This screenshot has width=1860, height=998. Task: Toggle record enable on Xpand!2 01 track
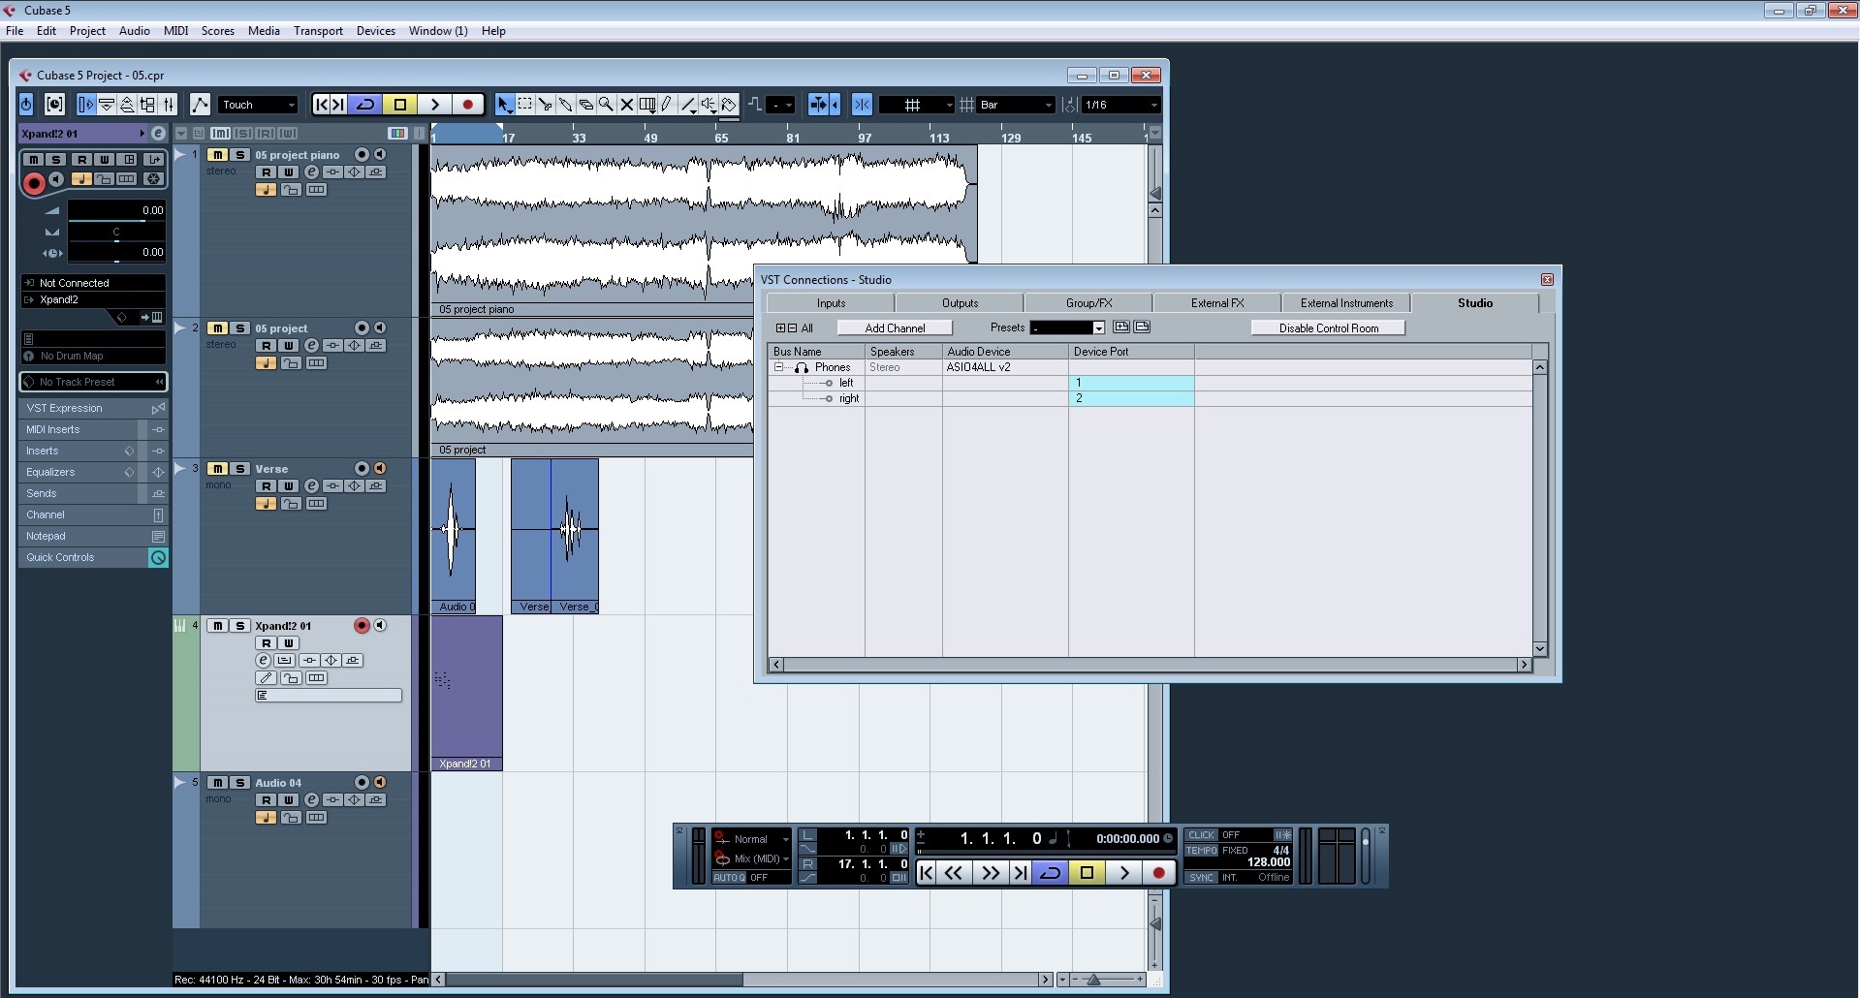[362, 626]
